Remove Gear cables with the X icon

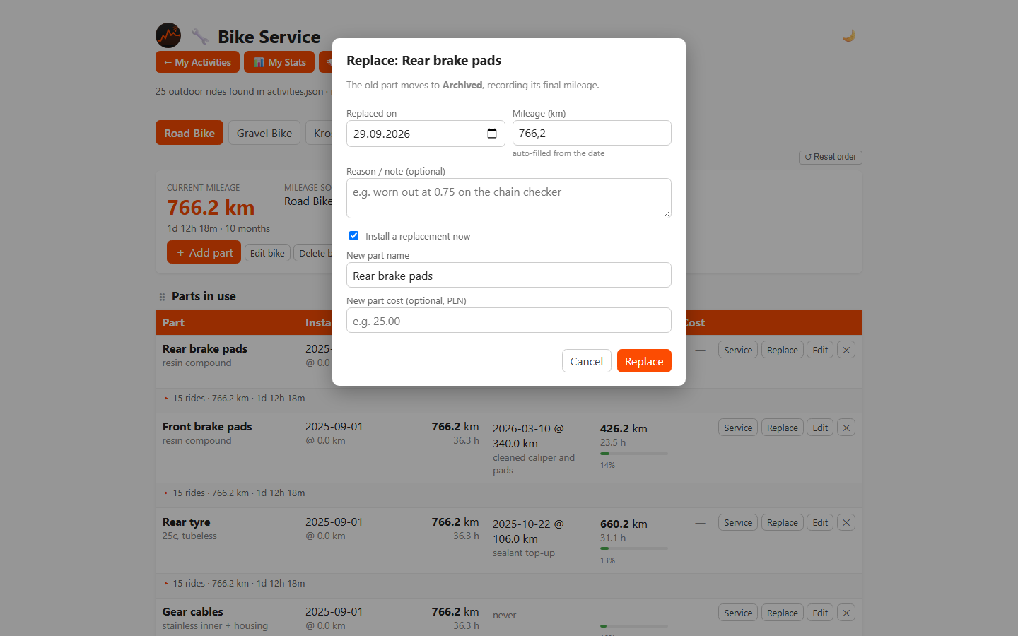coord(846,613)
